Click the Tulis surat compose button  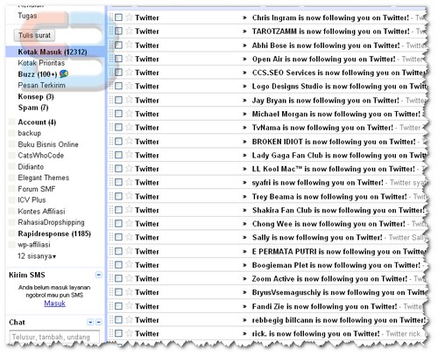coord(34,35)
